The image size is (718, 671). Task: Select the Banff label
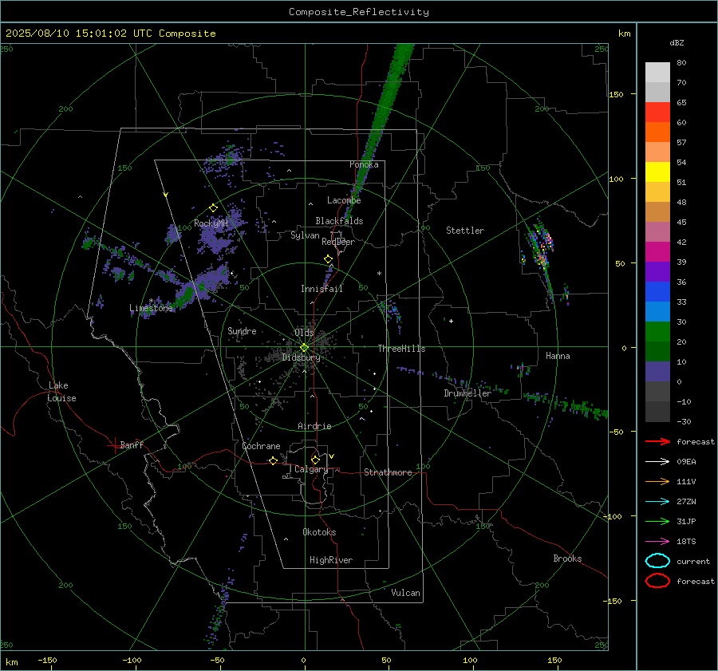(x=132, y=445)
